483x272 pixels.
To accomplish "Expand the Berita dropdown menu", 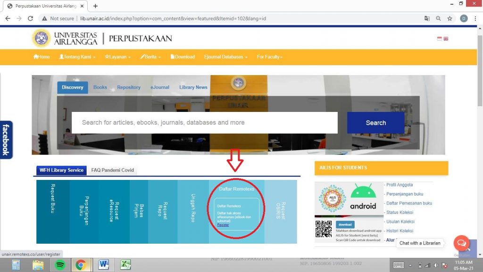I will click(150, 57).
